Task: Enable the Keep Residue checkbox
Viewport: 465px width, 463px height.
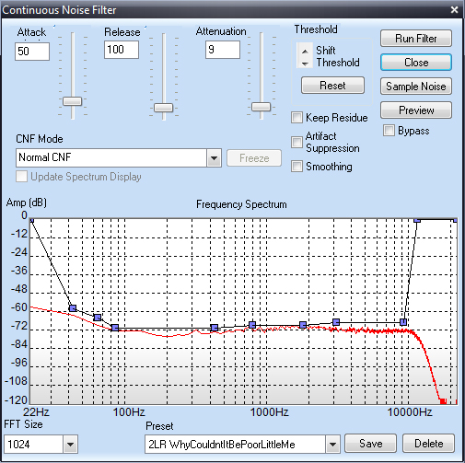Action: (x=296, y=118)
